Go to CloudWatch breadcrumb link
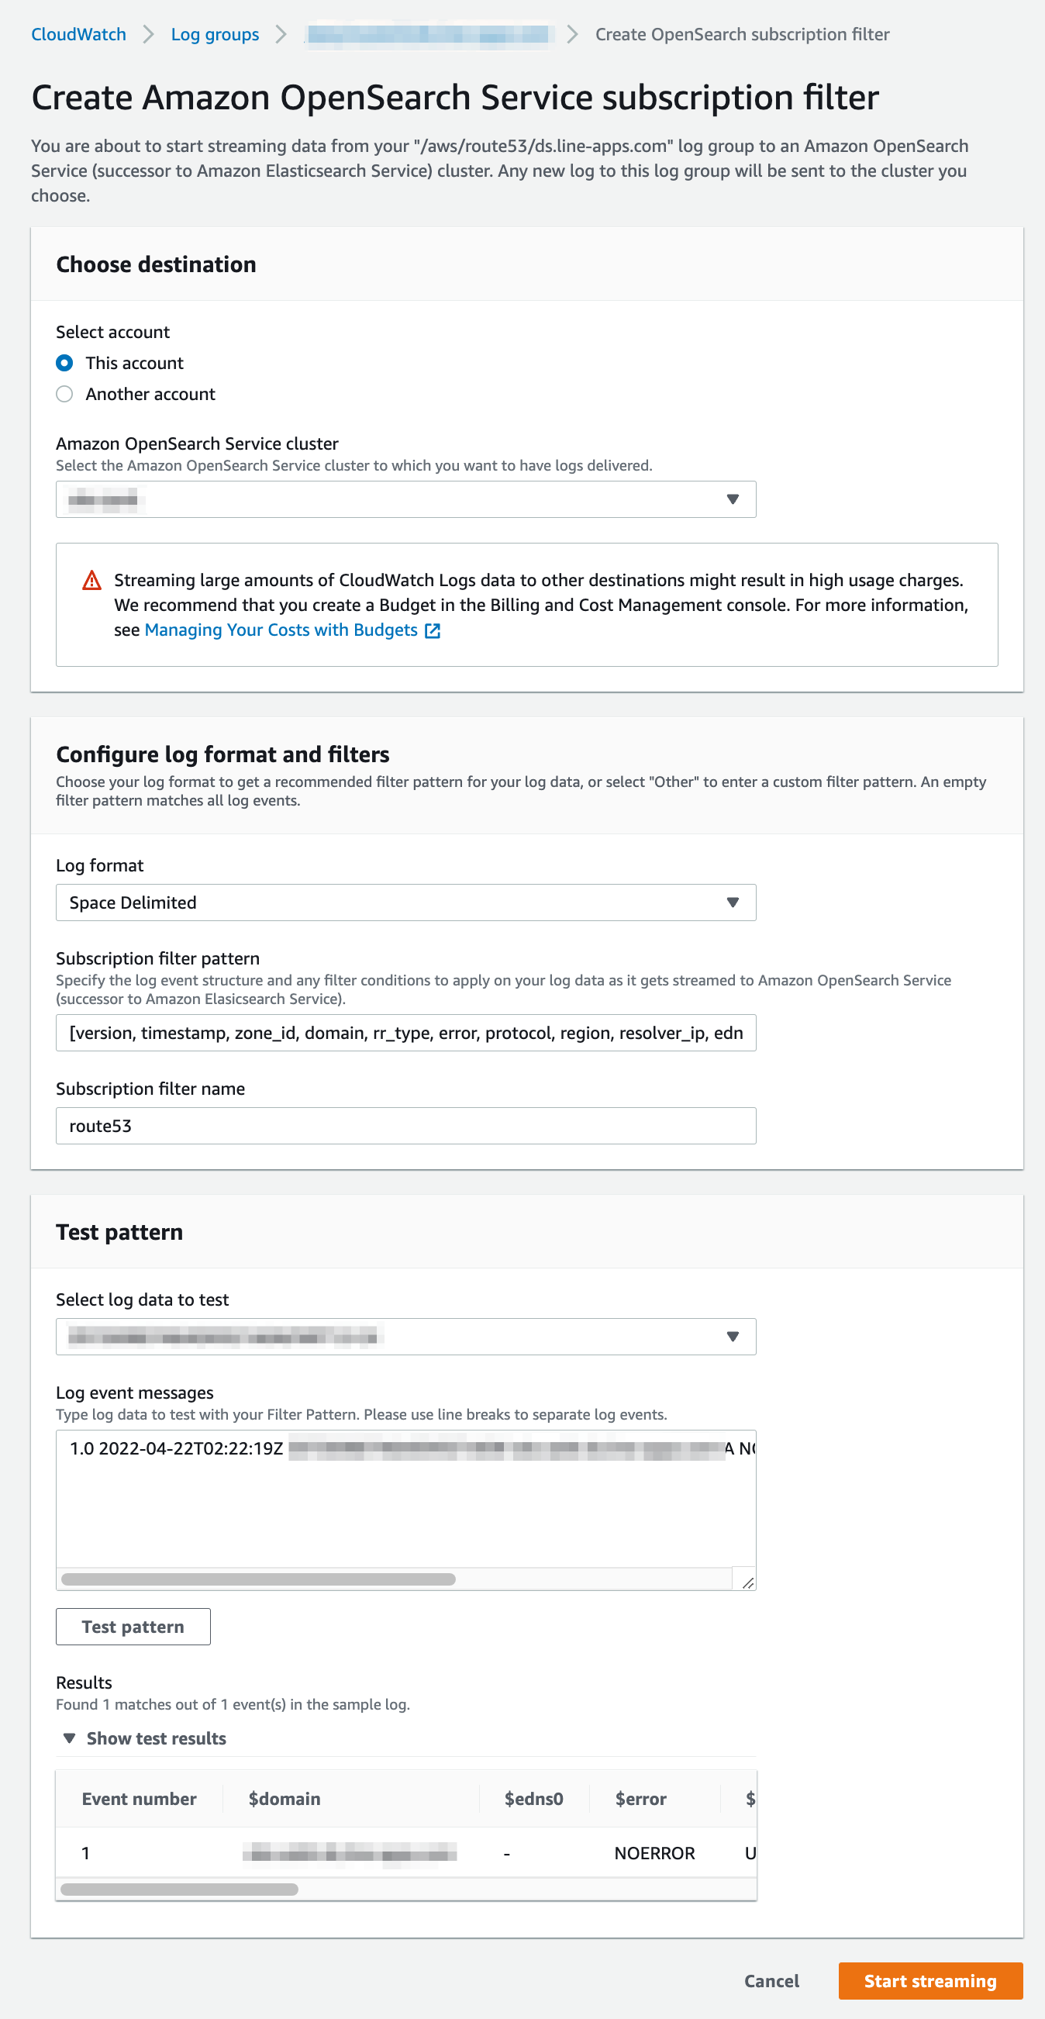This screenshot has height=2019, width=1045. 78,34
